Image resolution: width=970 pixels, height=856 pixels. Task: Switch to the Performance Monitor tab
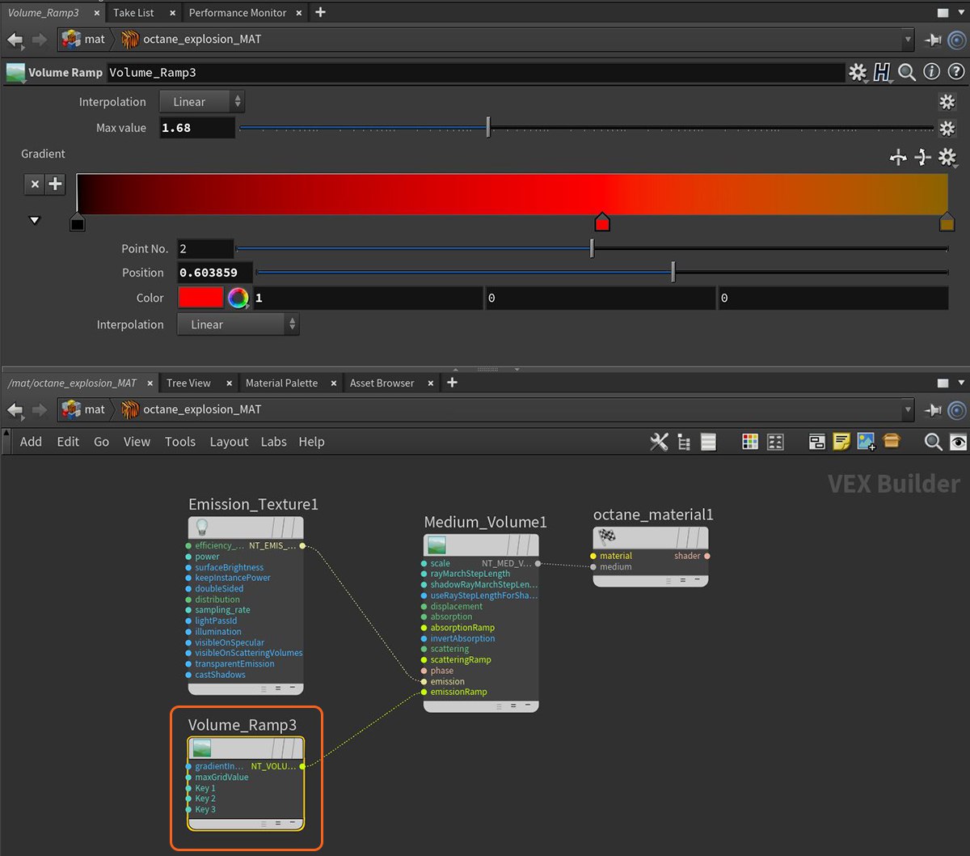click(238, 12)
